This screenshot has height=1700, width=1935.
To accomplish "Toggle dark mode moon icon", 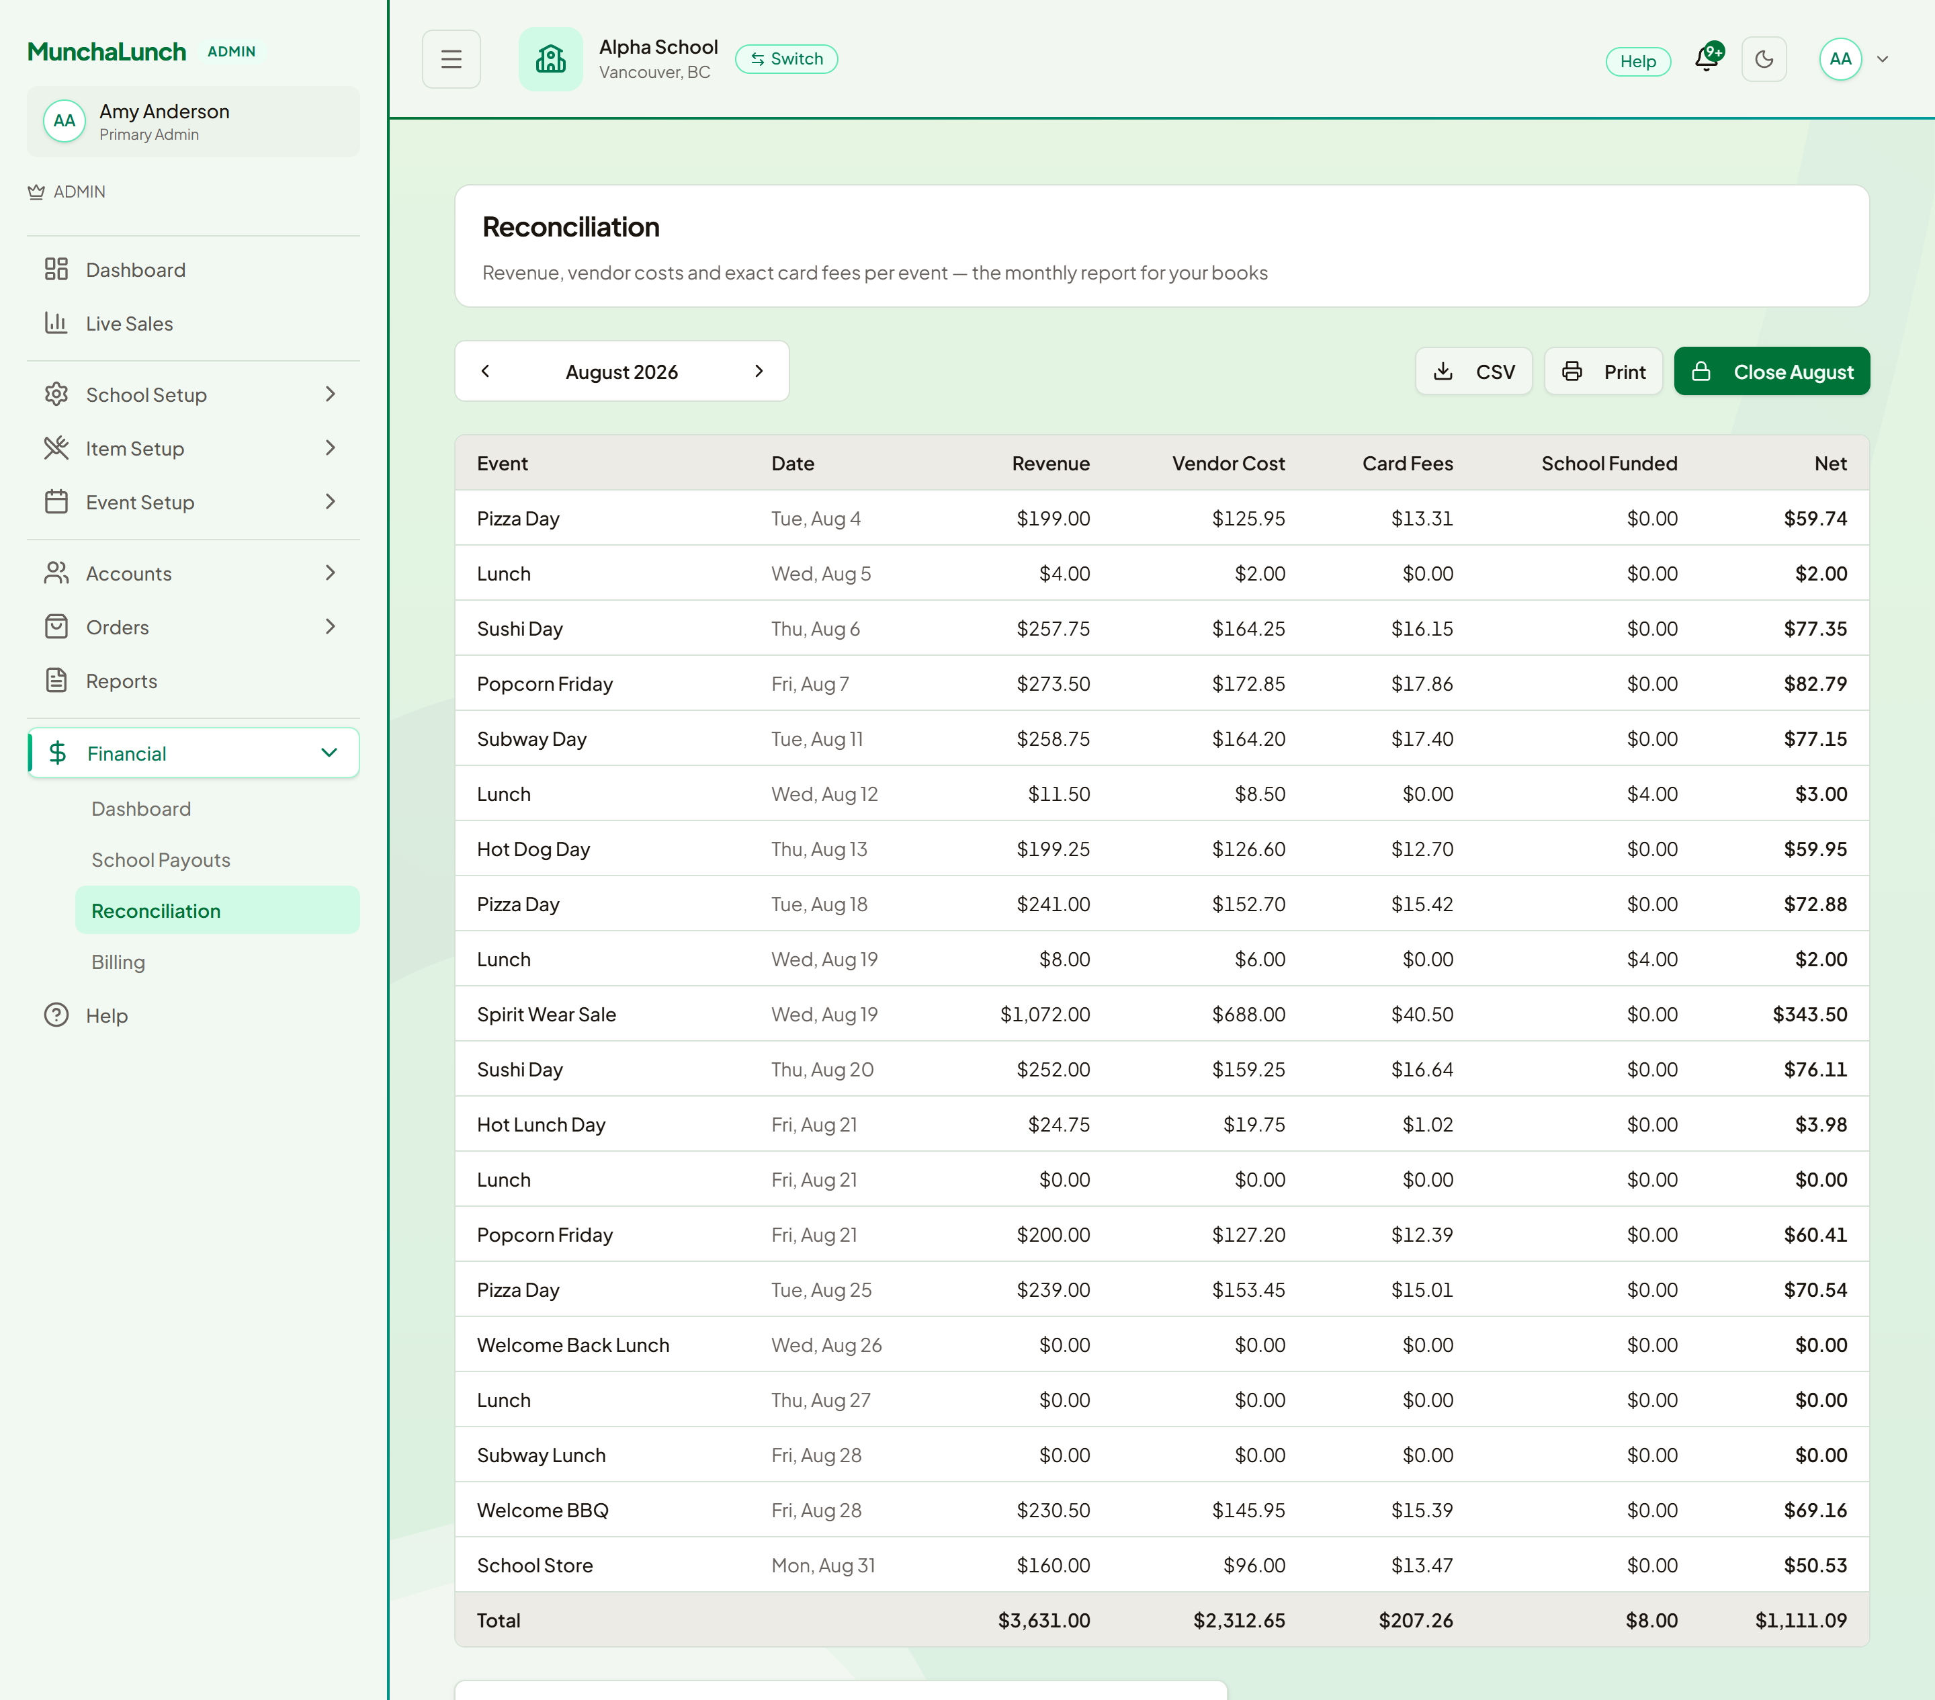I will point(1764,58).
